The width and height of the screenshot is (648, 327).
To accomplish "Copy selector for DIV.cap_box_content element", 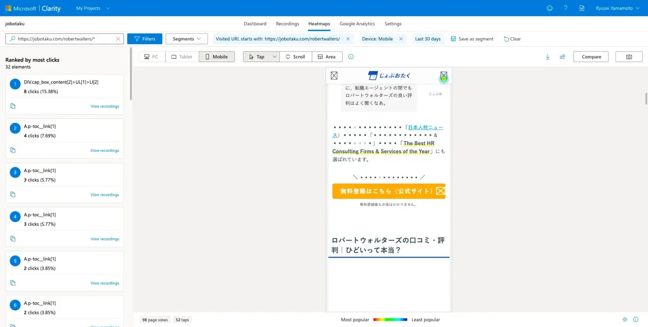I will pyautogui.click(x=13, y=106).
